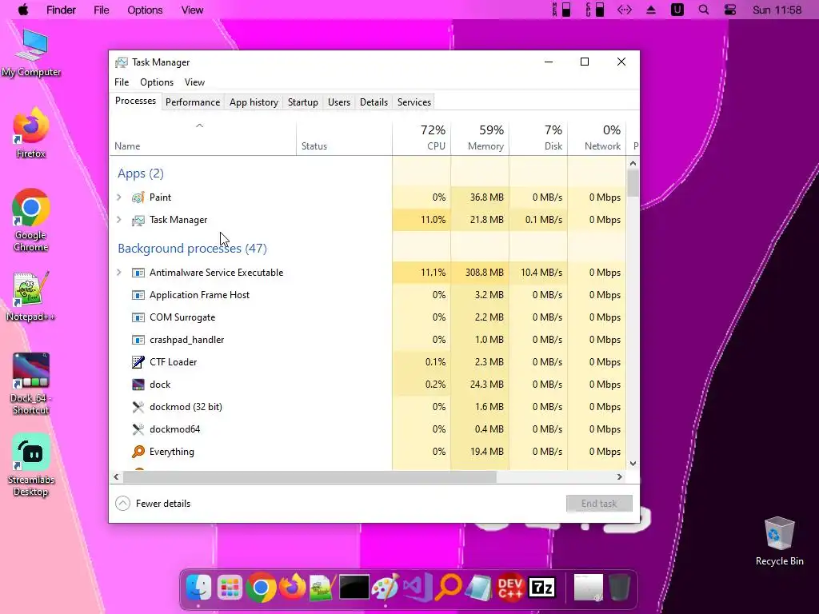Open the Recycle Bin on desktop

coord(779,541)
